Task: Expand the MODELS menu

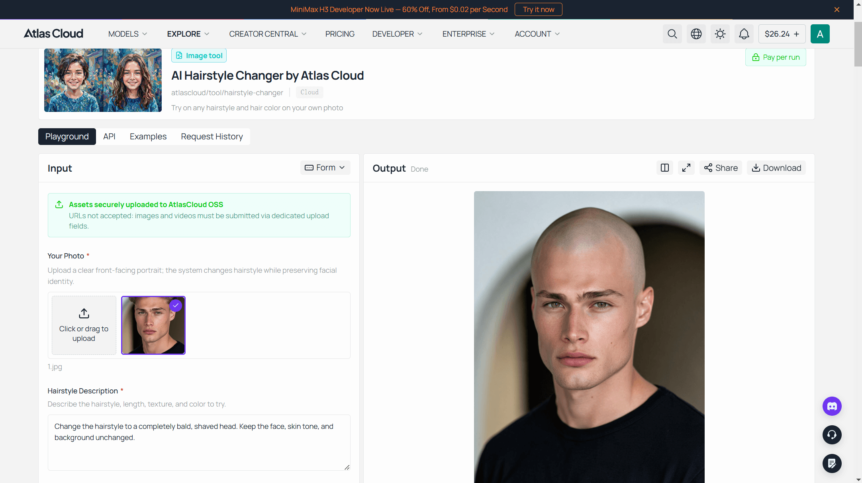Action: tap(127, 34)
